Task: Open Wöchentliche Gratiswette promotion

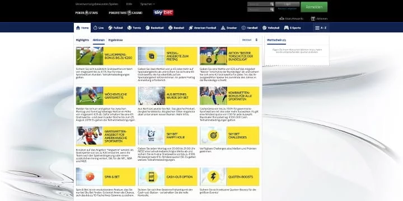Action: tap(106, 96)
